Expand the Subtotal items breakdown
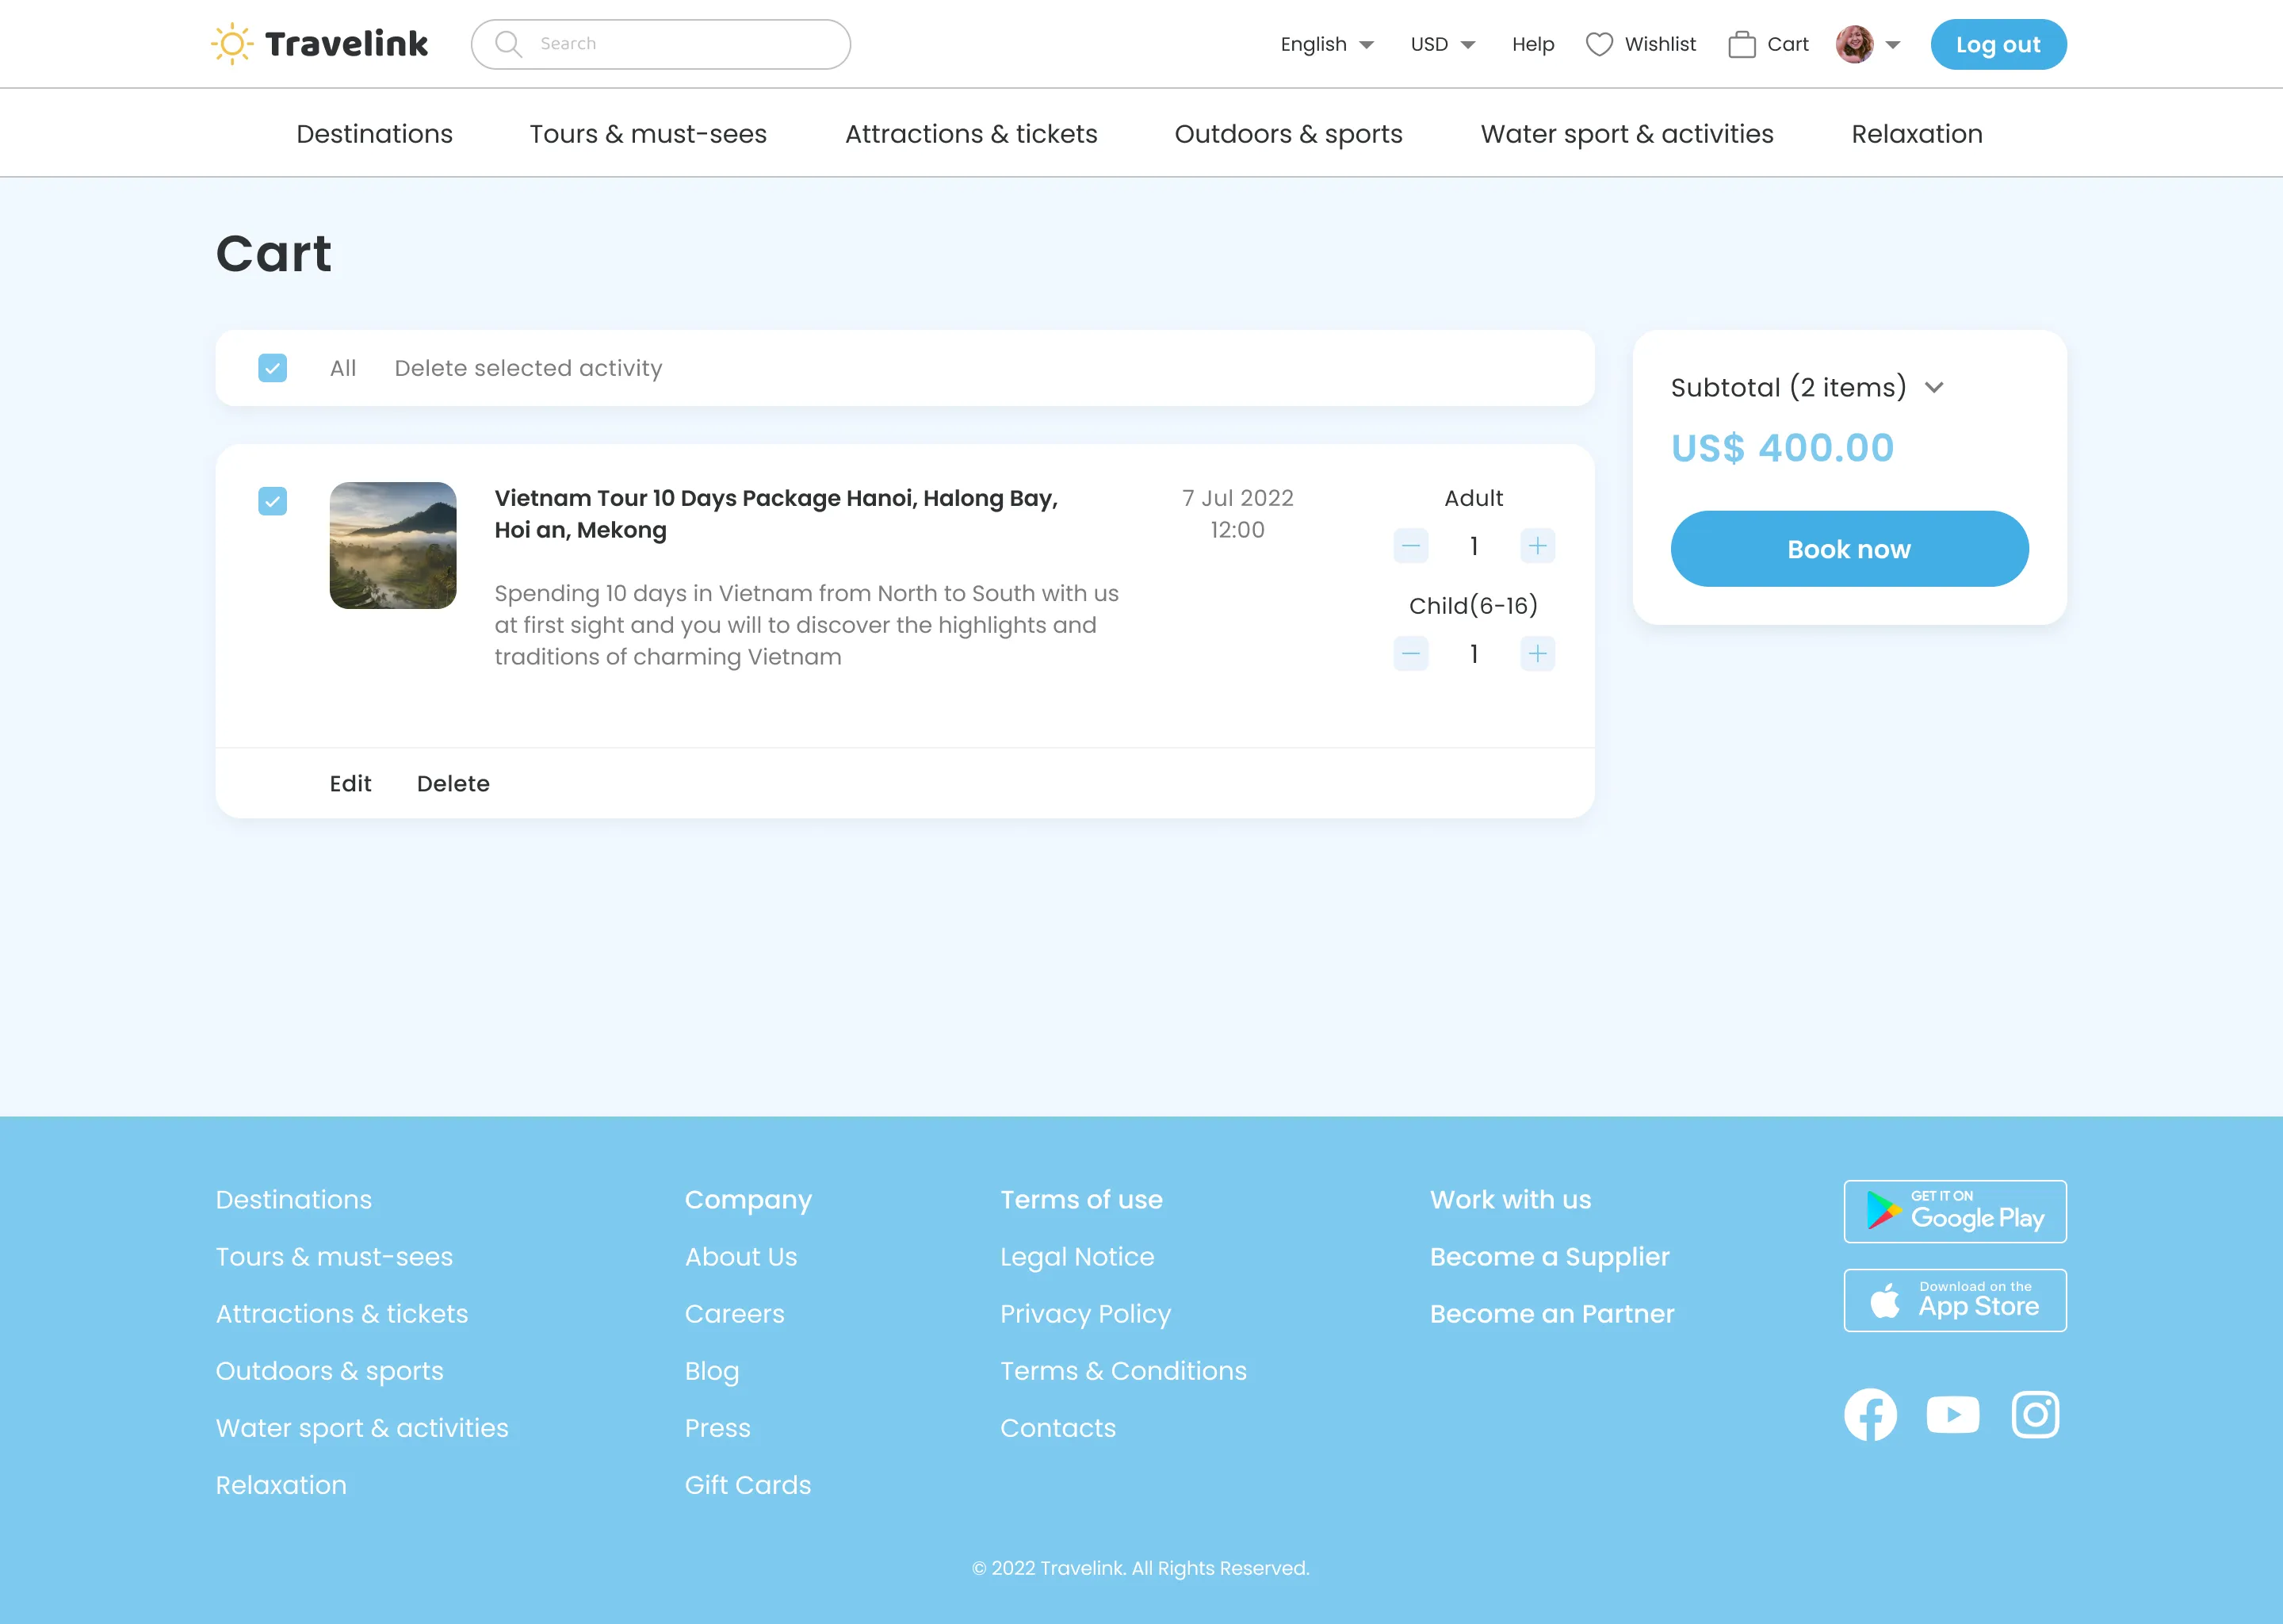The image size is (2283, 1624). point(1935,388)
